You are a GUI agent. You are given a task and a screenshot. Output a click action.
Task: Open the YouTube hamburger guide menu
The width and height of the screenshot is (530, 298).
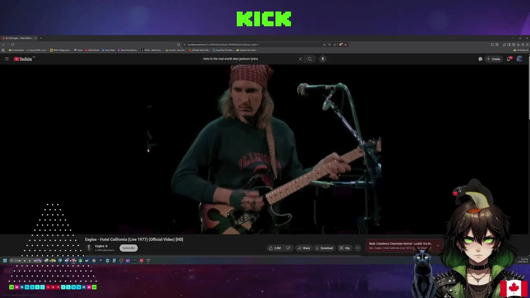(7, 59)
